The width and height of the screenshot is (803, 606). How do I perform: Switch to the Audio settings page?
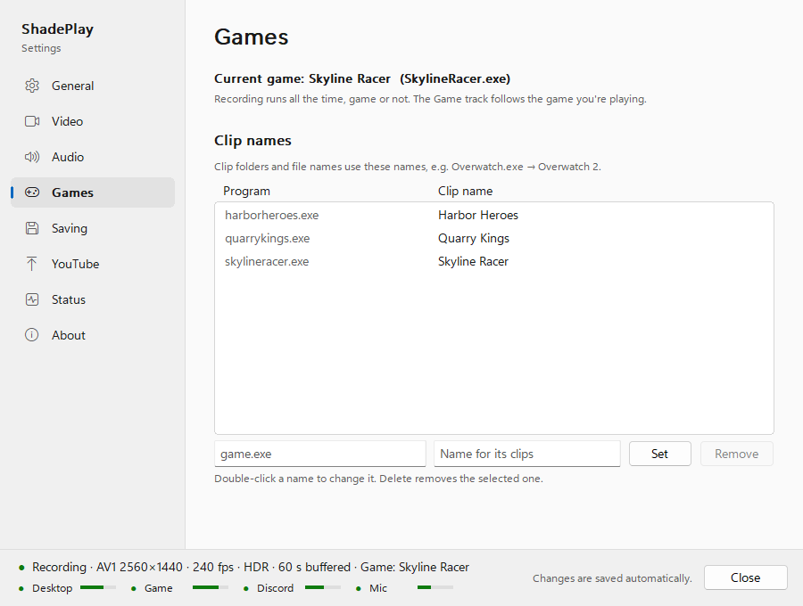[93, 157]
